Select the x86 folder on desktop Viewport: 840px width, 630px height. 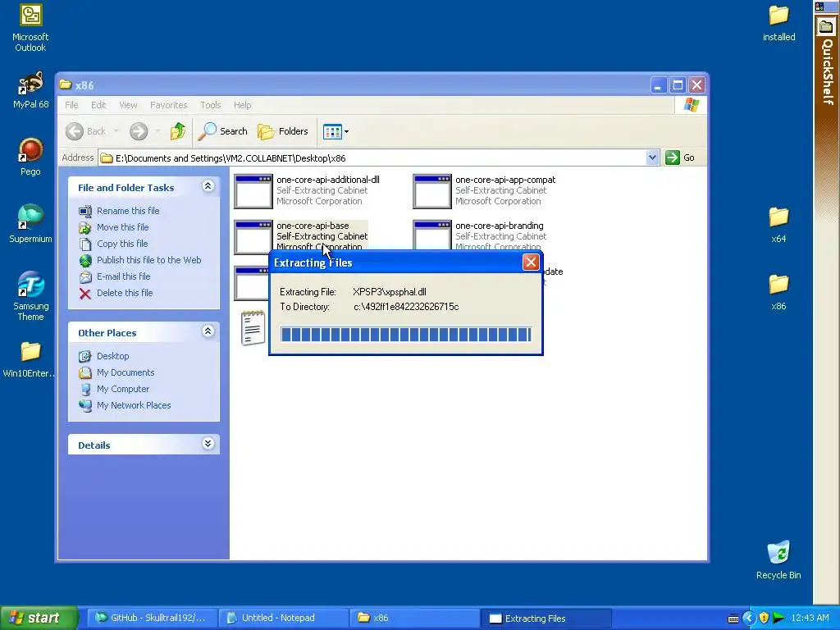click(x=779, y=293)
